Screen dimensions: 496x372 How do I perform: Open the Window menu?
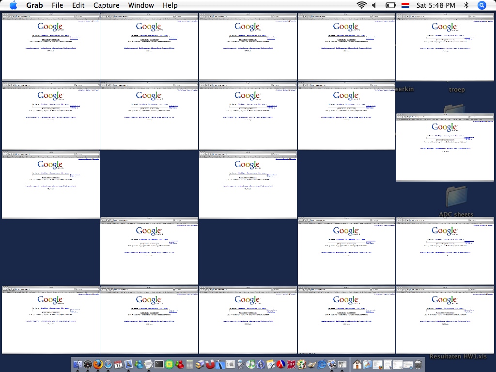click(x=141, y=5)
